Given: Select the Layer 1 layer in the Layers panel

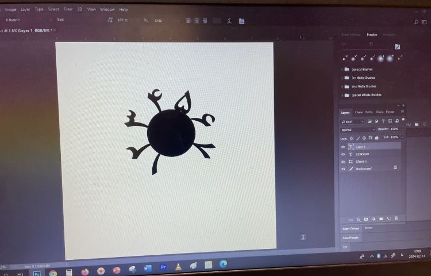Looking at the screenshot, I should pyautogui.click(x=368, y=147).
